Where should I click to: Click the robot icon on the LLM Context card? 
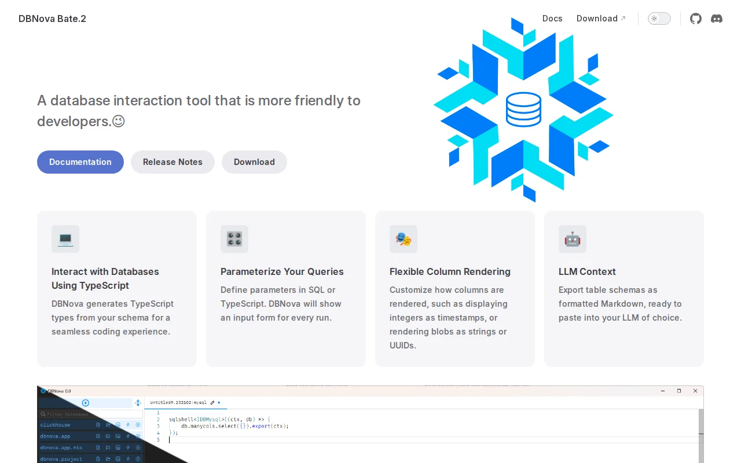coord(573,239)
